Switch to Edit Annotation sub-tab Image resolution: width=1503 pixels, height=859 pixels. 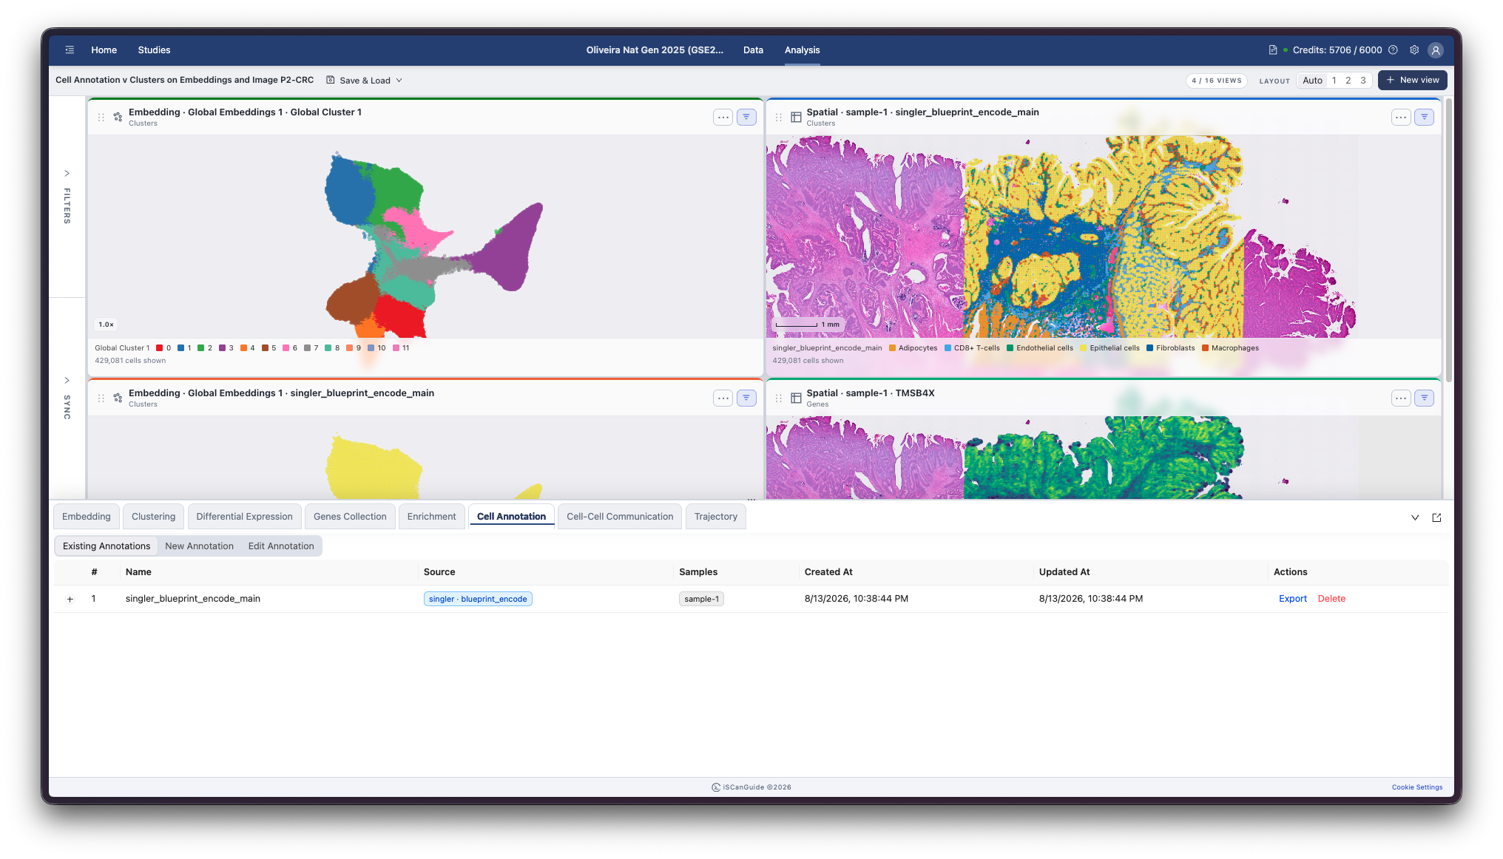(x=281, y=546)
